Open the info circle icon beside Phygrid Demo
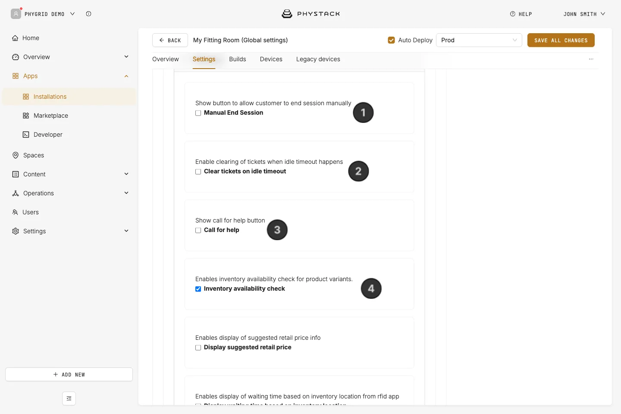621x414 pixels. 88,14
